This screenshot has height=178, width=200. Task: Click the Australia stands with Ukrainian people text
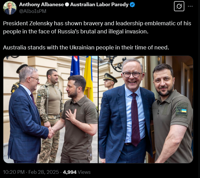[x=86, y=47]
